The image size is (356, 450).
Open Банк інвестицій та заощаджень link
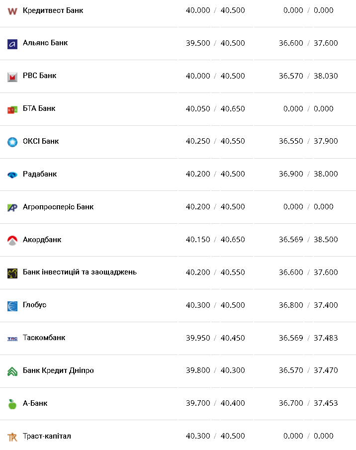point(80,272)
